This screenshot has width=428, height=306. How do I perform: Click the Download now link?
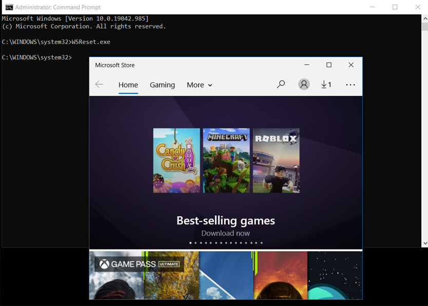point(226,233)
